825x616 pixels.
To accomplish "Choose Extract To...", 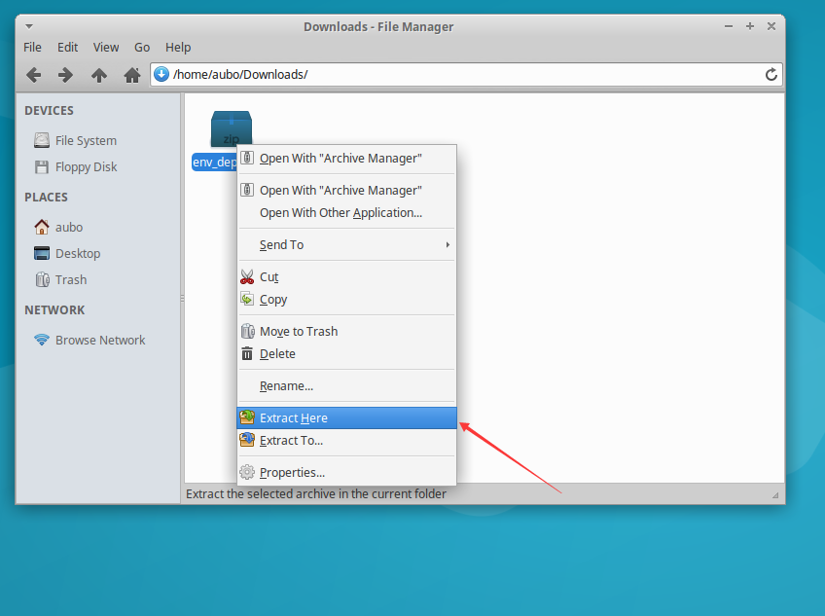I will 346,440.
